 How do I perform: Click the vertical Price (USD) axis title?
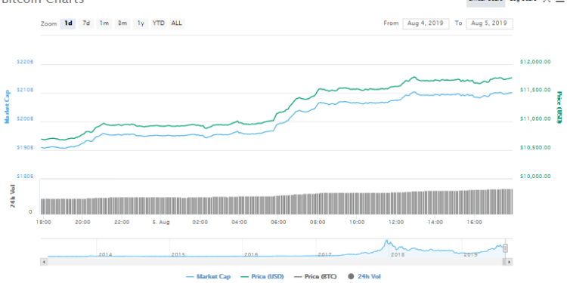click(x=559, y=108)
